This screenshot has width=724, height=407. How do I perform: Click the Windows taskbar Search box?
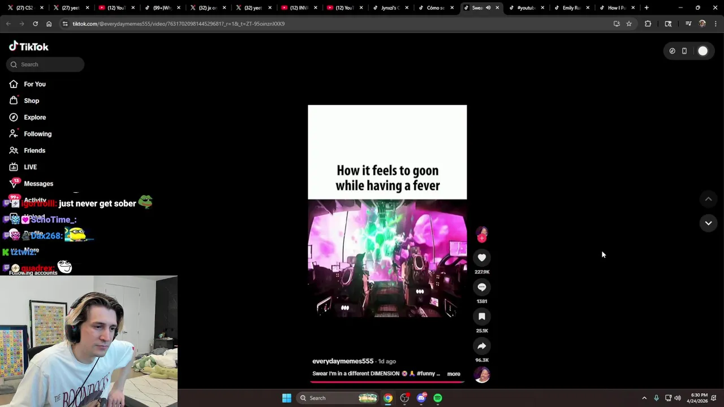tap(338, 398)
